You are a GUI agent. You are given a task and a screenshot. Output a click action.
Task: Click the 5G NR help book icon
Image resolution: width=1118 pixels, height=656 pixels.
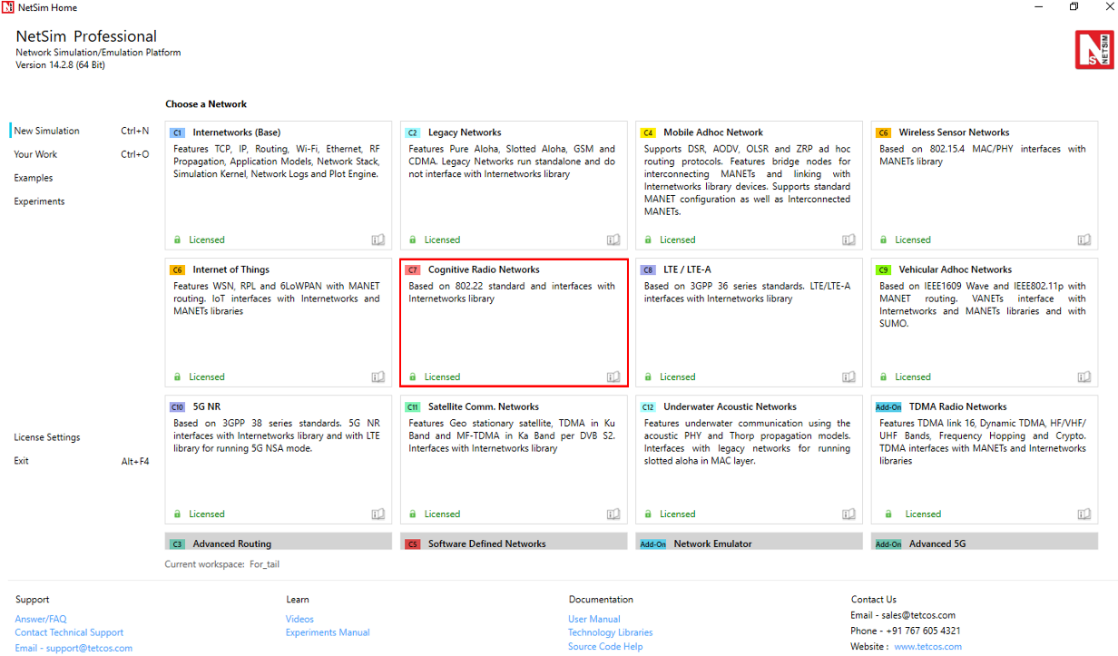point(378,514)
